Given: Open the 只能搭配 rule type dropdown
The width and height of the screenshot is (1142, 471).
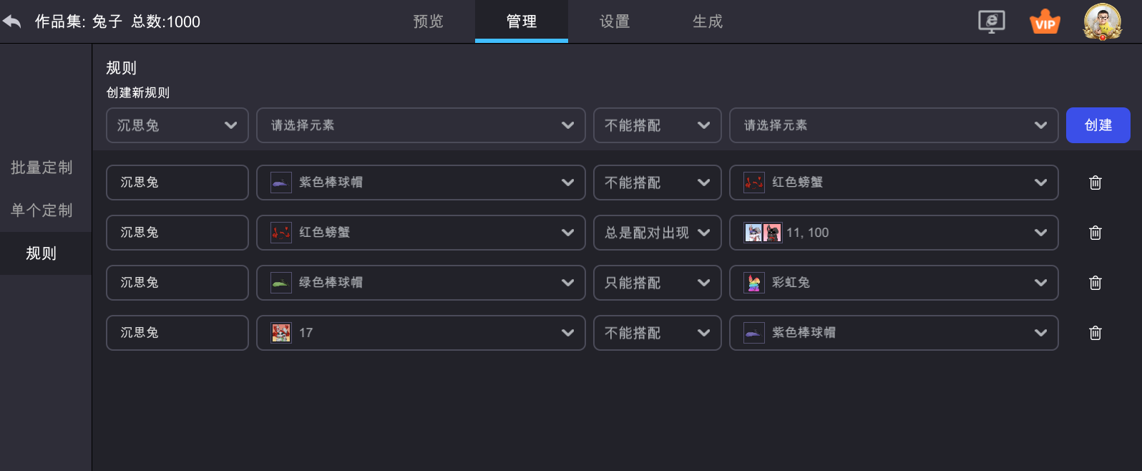Looking at the screenshot, I should coord(657,283).
